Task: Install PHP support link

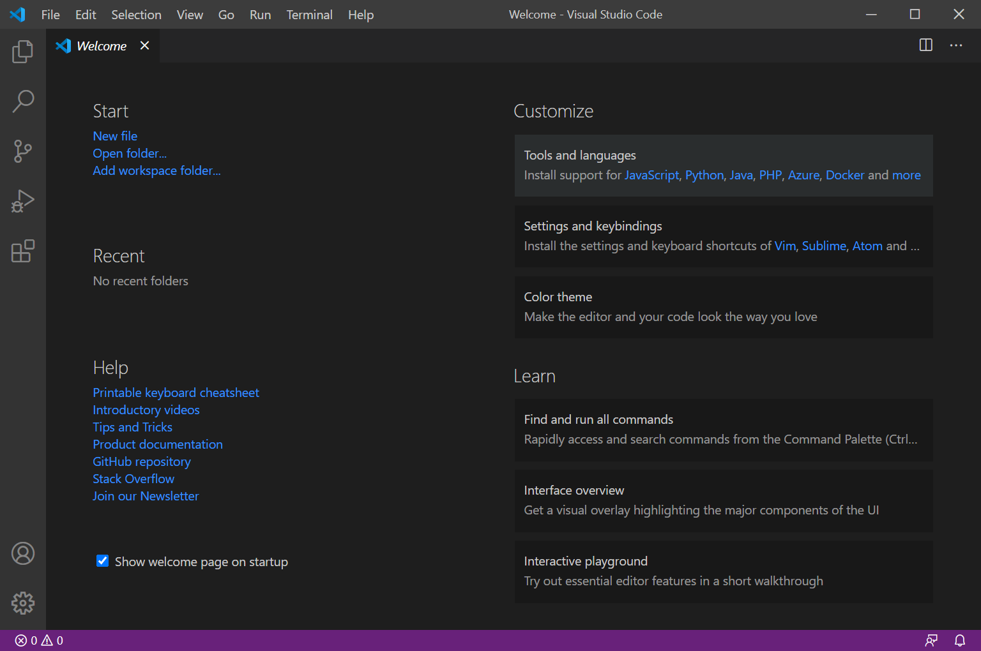Action: (770, 175)
